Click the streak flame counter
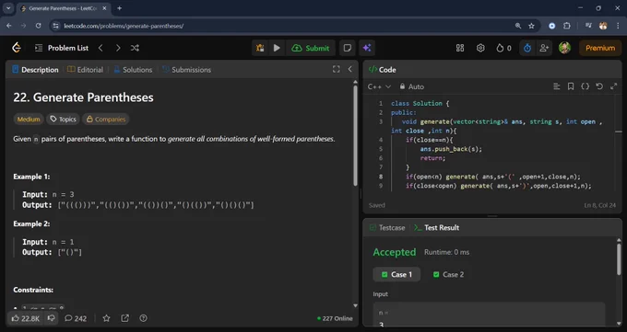 coord(503,48)
